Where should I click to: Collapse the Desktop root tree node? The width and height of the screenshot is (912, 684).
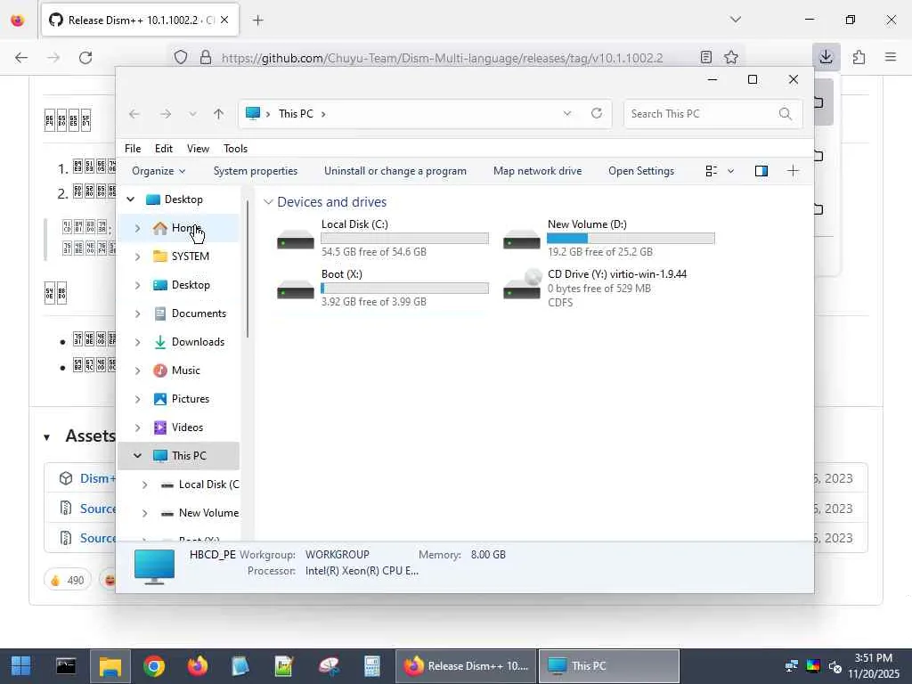[x=131, y=199]
